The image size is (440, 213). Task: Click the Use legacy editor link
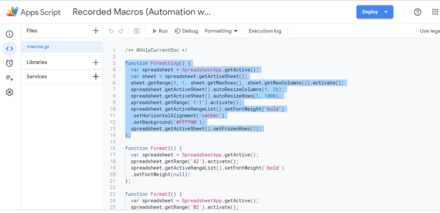430,31
